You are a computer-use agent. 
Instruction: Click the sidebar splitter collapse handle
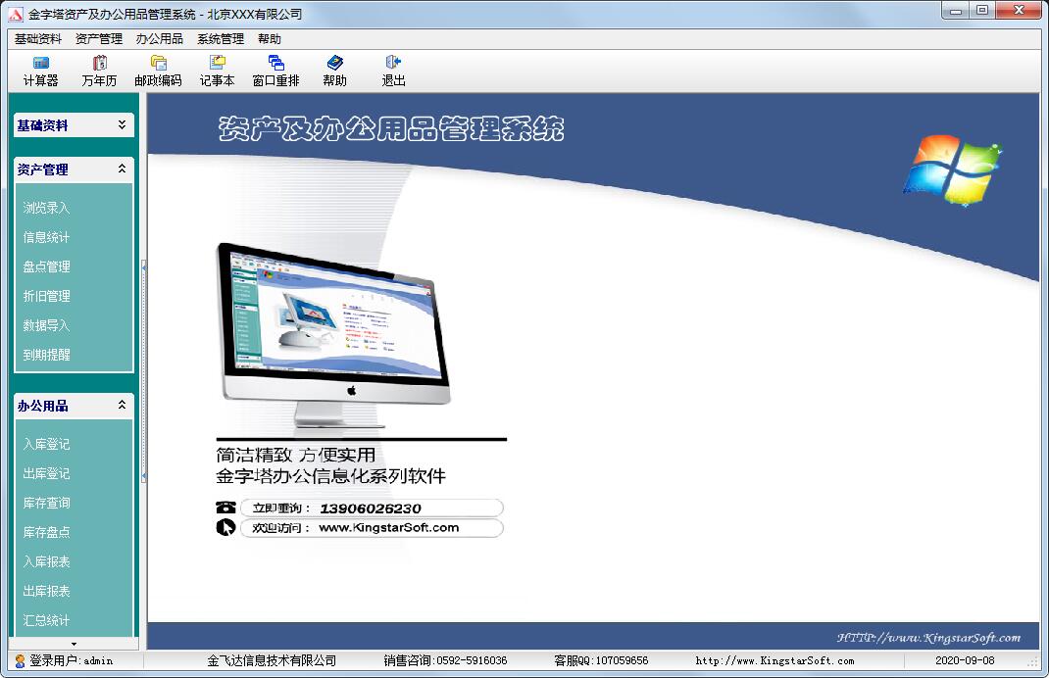144,371
